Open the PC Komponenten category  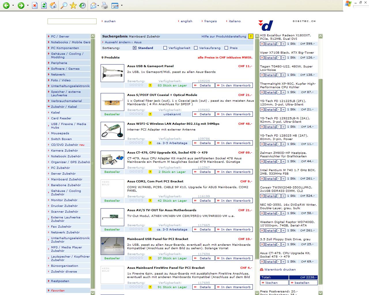[65, 48]
